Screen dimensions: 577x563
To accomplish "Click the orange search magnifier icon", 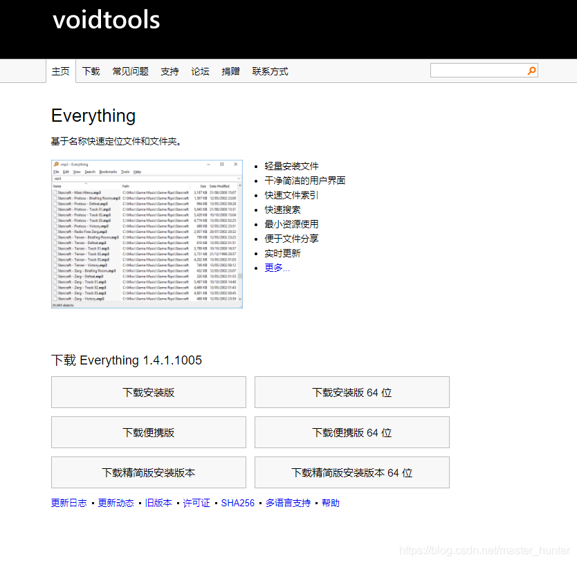I will pyautogui.click(x=531, y=70).
